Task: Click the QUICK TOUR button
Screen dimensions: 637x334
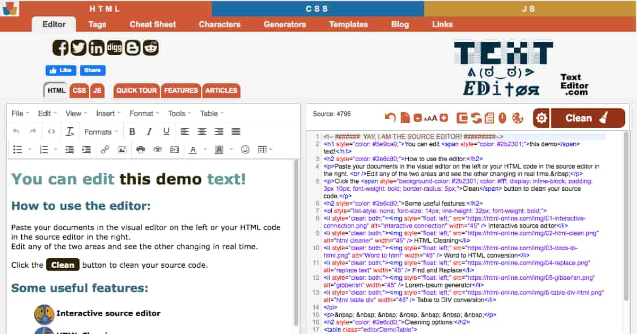Action: [x=136, y=91]
